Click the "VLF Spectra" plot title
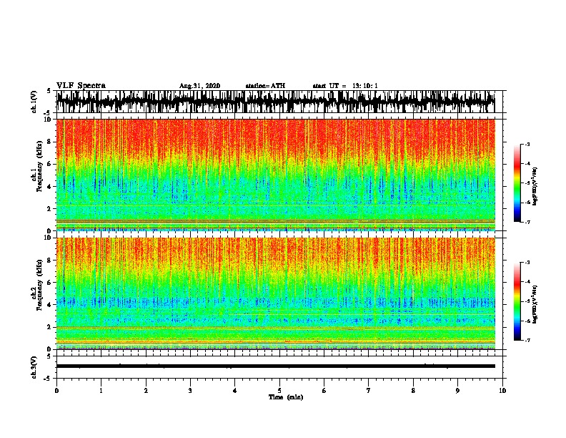Screen dimensions: 566x438 (81, 86)
